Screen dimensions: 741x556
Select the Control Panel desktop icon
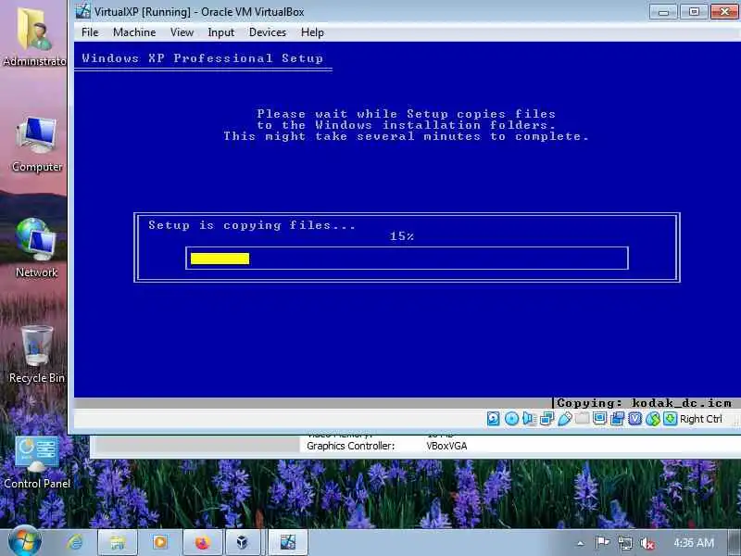[37, 461]
